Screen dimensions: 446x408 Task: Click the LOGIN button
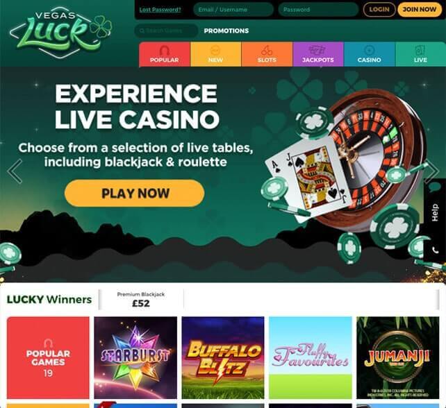coord(379,10)
